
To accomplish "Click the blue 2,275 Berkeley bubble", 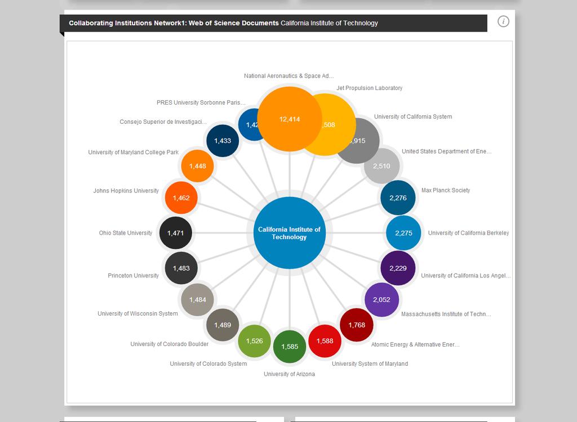I will pos(403,233).
